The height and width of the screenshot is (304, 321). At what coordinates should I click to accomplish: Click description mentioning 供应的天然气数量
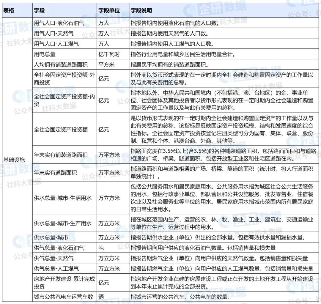point(224,258)
